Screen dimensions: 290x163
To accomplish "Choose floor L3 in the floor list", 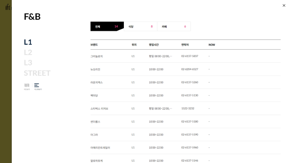I will click(x=28, y=63).
